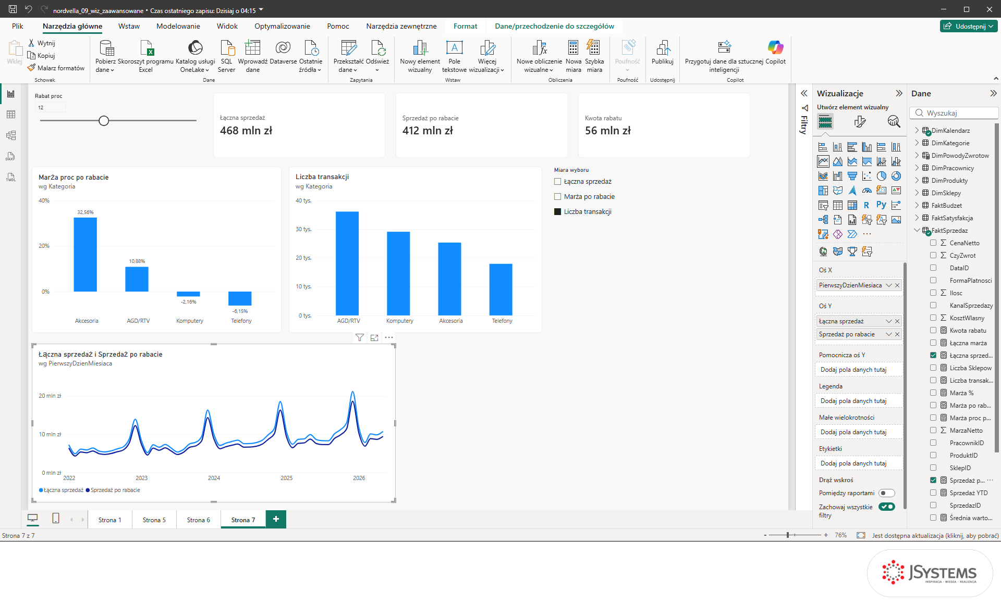Click Malarz formatów
1001x605 pixels.
pyautogui.click(x=56, y=68)
